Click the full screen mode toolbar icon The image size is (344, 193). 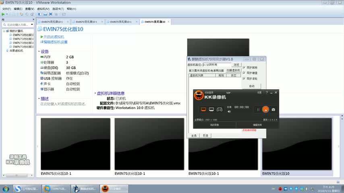pos(51,14)
